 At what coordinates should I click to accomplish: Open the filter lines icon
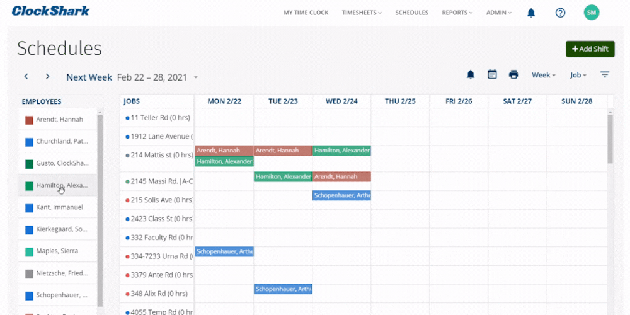(605, 75)
